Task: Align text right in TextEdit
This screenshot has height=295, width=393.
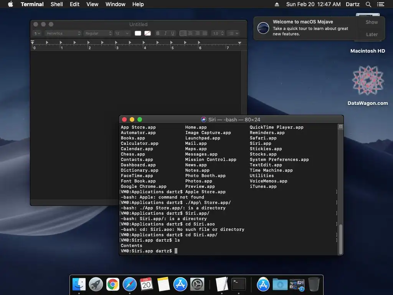Action: (198, 33)
